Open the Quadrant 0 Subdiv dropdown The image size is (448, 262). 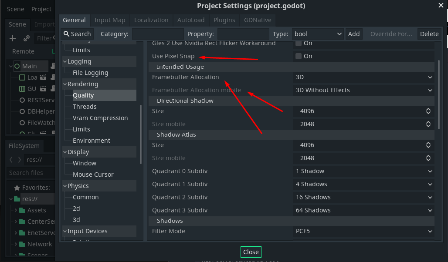click(x=362, y=171)
